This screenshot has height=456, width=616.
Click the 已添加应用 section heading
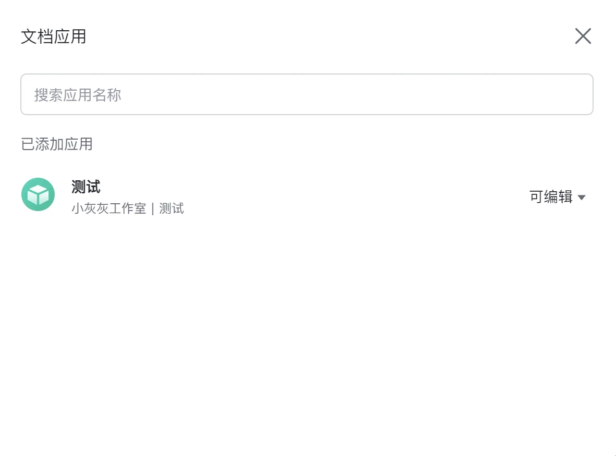[57, 144]
